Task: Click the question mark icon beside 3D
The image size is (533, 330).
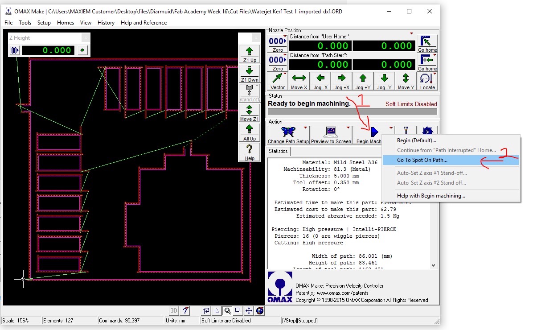Action: [x=185, y=311]
